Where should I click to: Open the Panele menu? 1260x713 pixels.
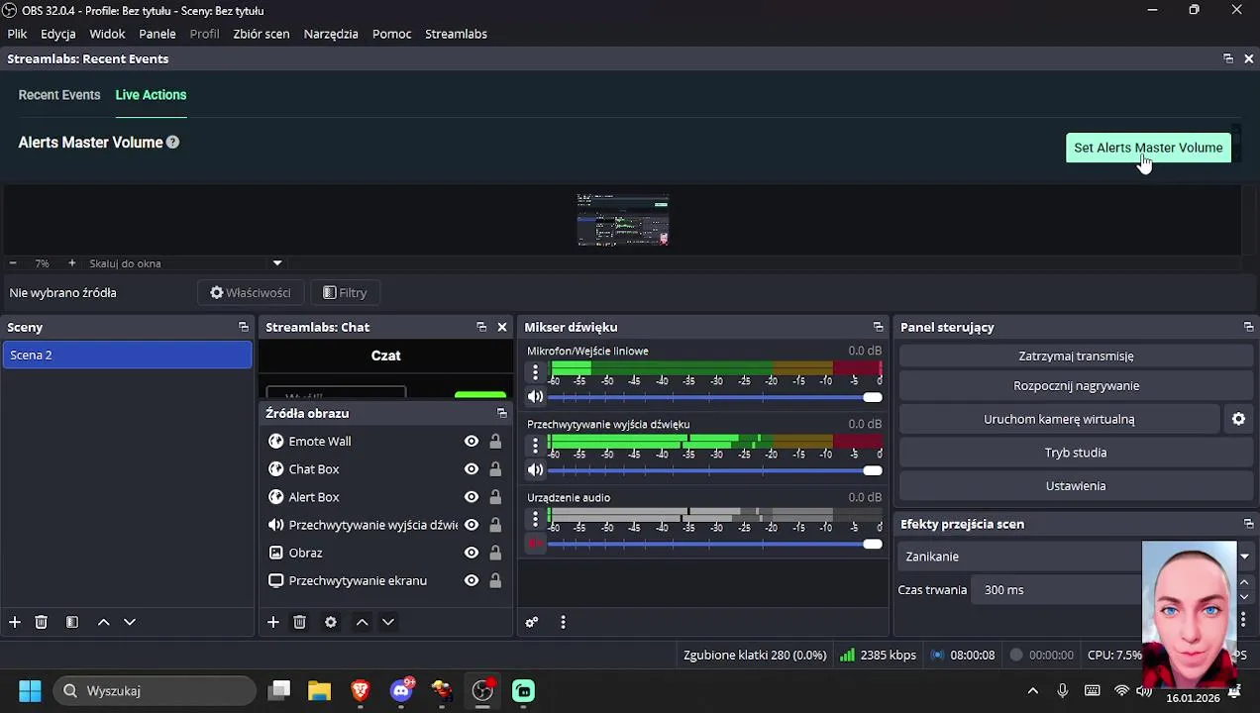pos(157,34)
